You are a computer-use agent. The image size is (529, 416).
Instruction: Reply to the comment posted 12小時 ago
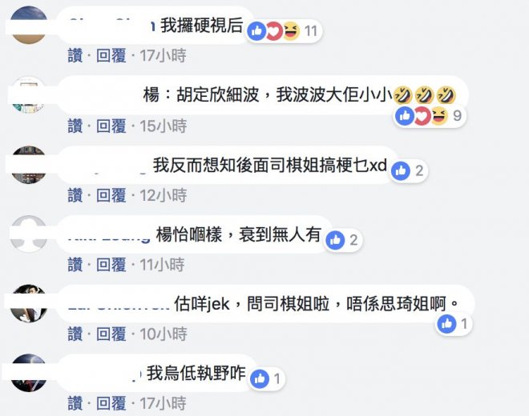click(x=111, y=195)
